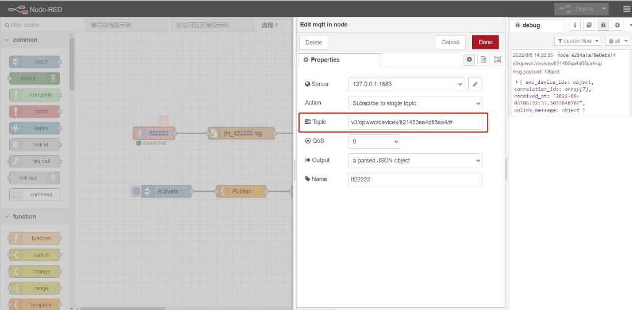The height and width of the screenshot is (310, 632).
Task: Open the node description document icon
Action: tap(483, 60)
